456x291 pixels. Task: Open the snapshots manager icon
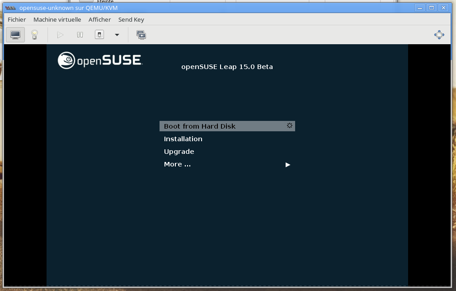coord(141,35)
